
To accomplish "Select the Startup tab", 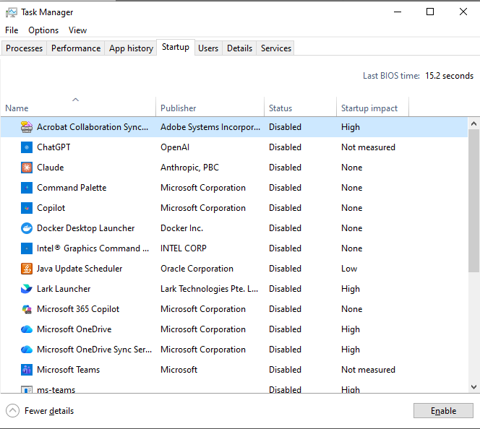I will click(176, 47).
